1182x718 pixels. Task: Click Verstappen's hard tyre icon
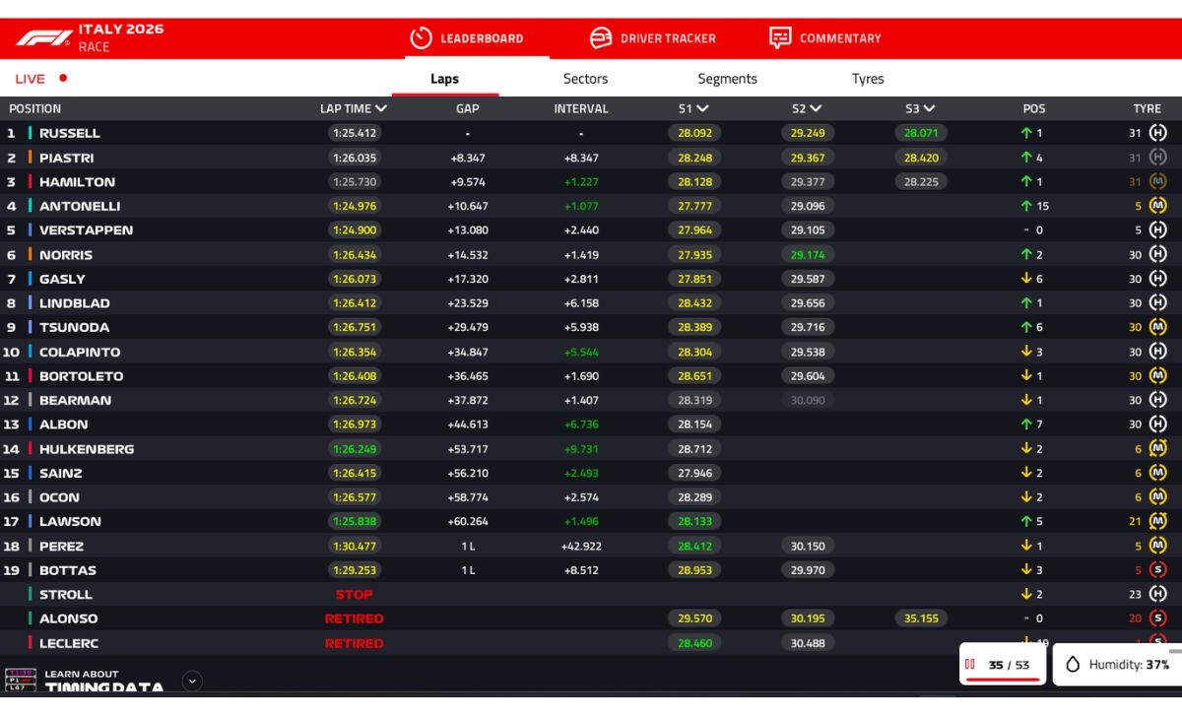click(1157, 230)
